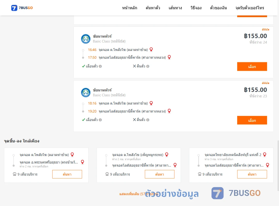Click bus icon in วิทยาลัยเทคนิค nearby card
The width and height of the screenshot is (279, 206).
coord(199,174)
